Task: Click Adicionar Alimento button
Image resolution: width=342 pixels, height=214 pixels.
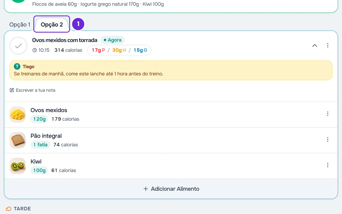Action: click(171, 189)
